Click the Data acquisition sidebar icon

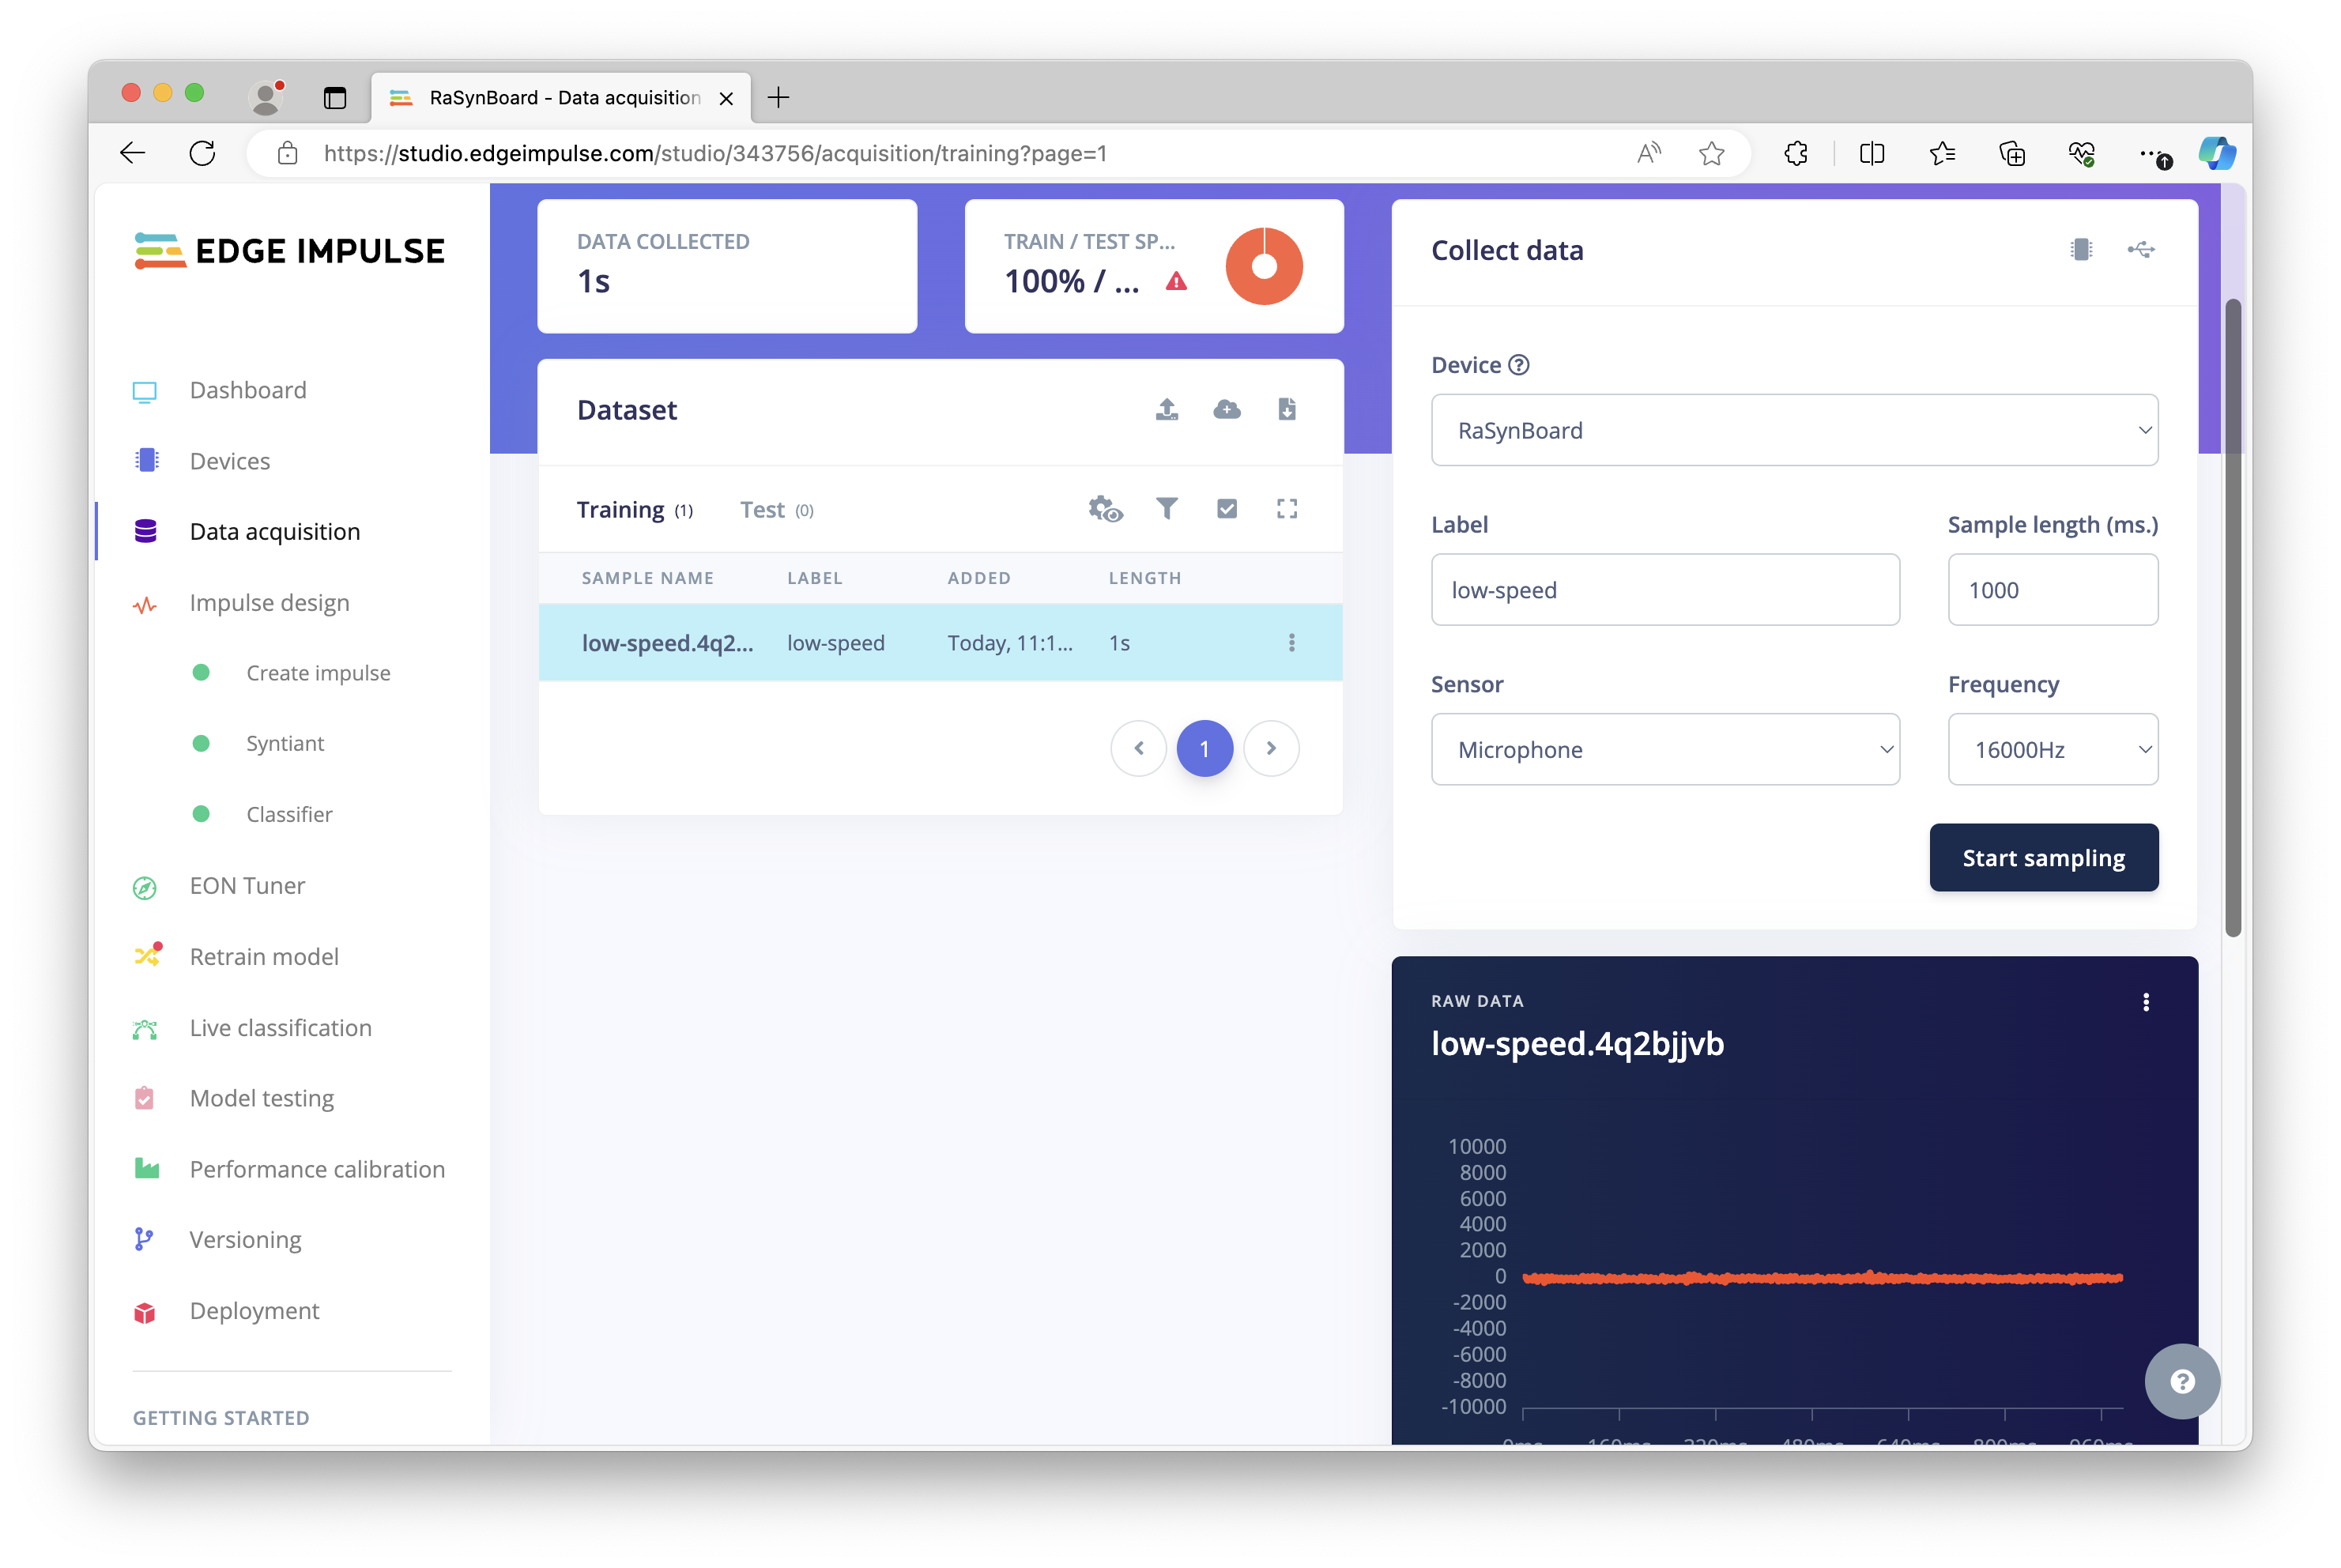pyautogui.click(x=147, y=530)
